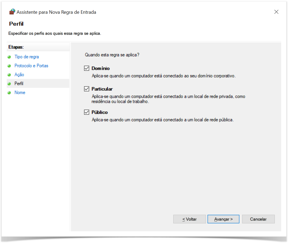Open the Protocolo e Portas step

click(31, 66)
